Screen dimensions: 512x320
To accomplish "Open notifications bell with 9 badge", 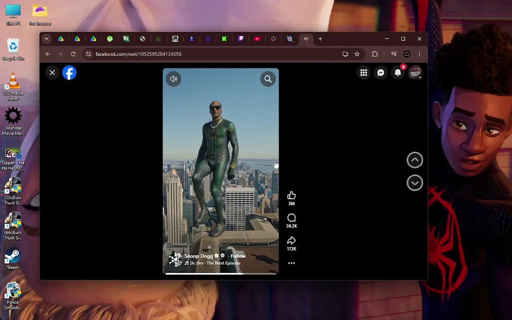I will pyautogui.click(x=398, y=72).
